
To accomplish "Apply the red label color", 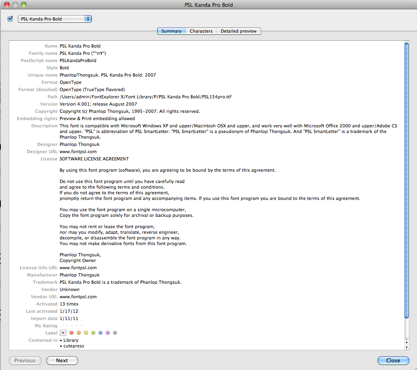I will (x=72, y=333).
